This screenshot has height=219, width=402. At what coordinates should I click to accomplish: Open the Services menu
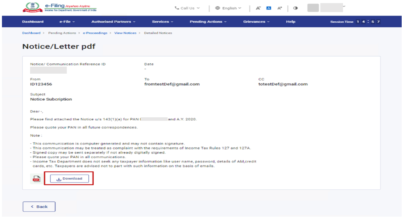pyautogui.click(x=163, y=22)
